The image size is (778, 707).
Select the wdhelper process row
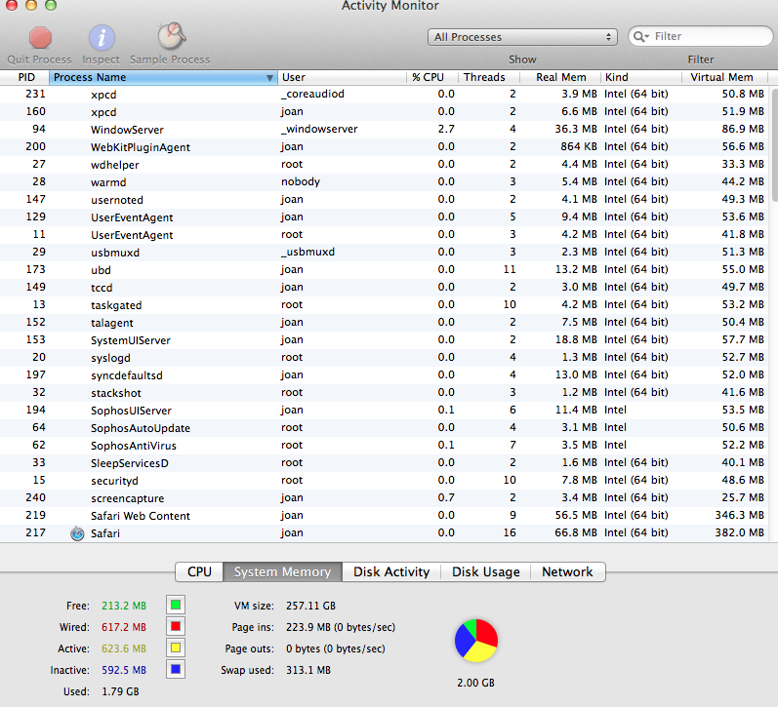385,165
